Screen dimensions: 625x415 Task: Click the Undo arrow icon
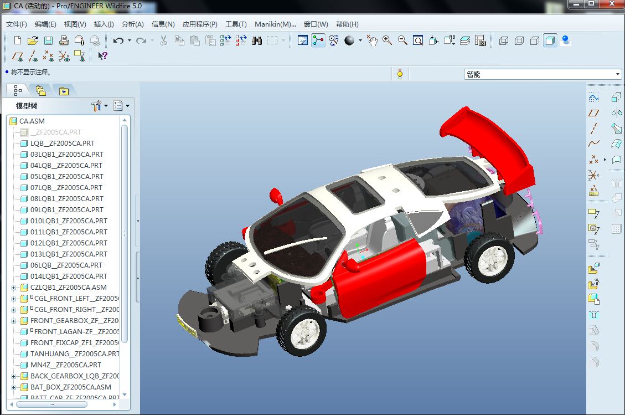coord(118,40)
